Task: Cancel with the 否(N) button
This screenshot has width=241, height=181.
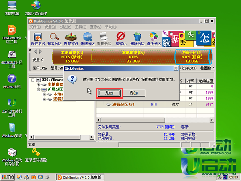Action: (134, 93)
